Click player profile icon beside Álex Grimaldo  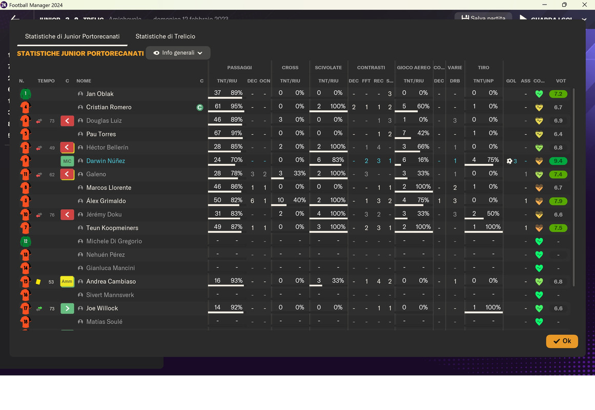point(80,201)
